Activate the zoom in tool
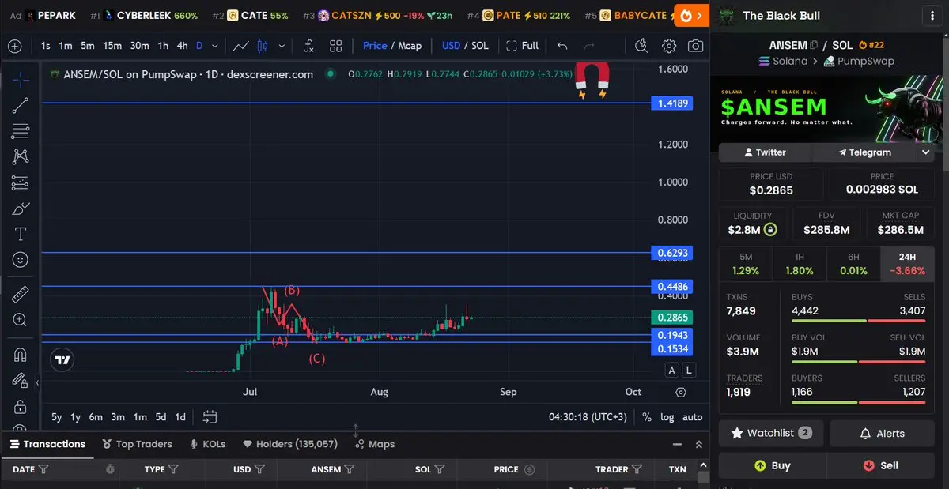 [x=21, y=320]
